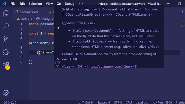
Task: Click the minimap on editor right edge
Action: coord(183,24)
